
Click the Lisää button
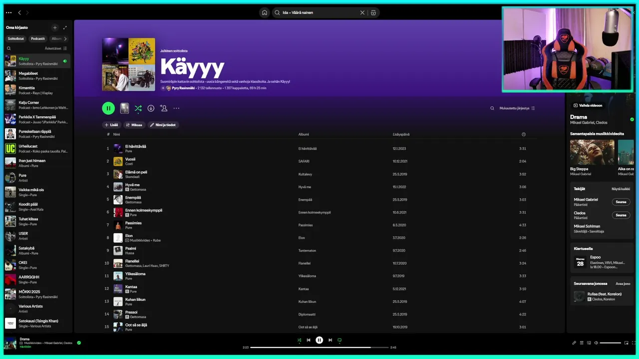tap(111, 125)
